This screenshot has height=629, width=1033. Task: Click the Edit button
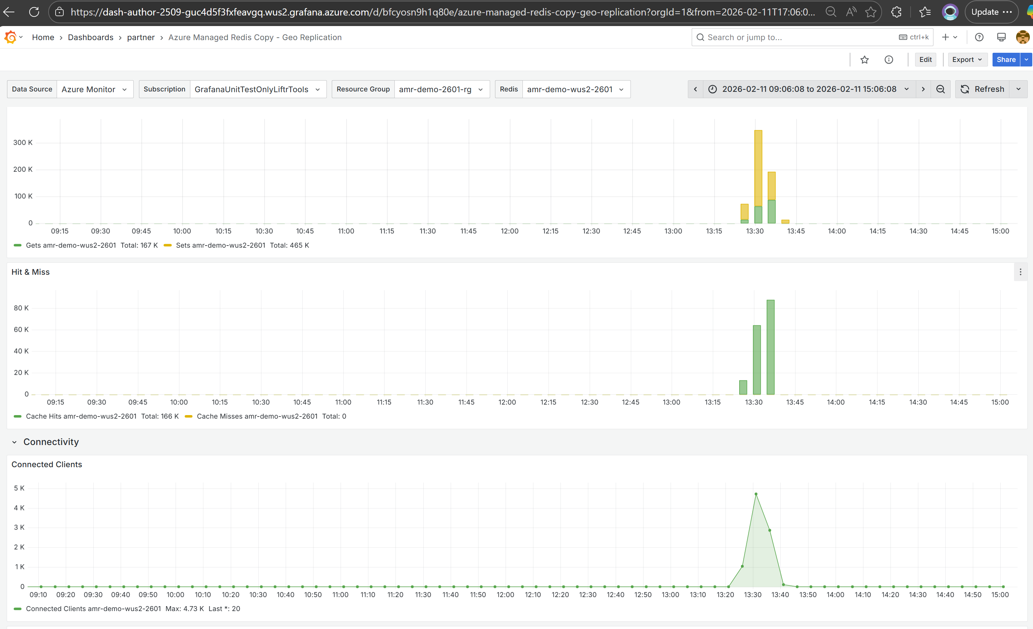point(925,59)
